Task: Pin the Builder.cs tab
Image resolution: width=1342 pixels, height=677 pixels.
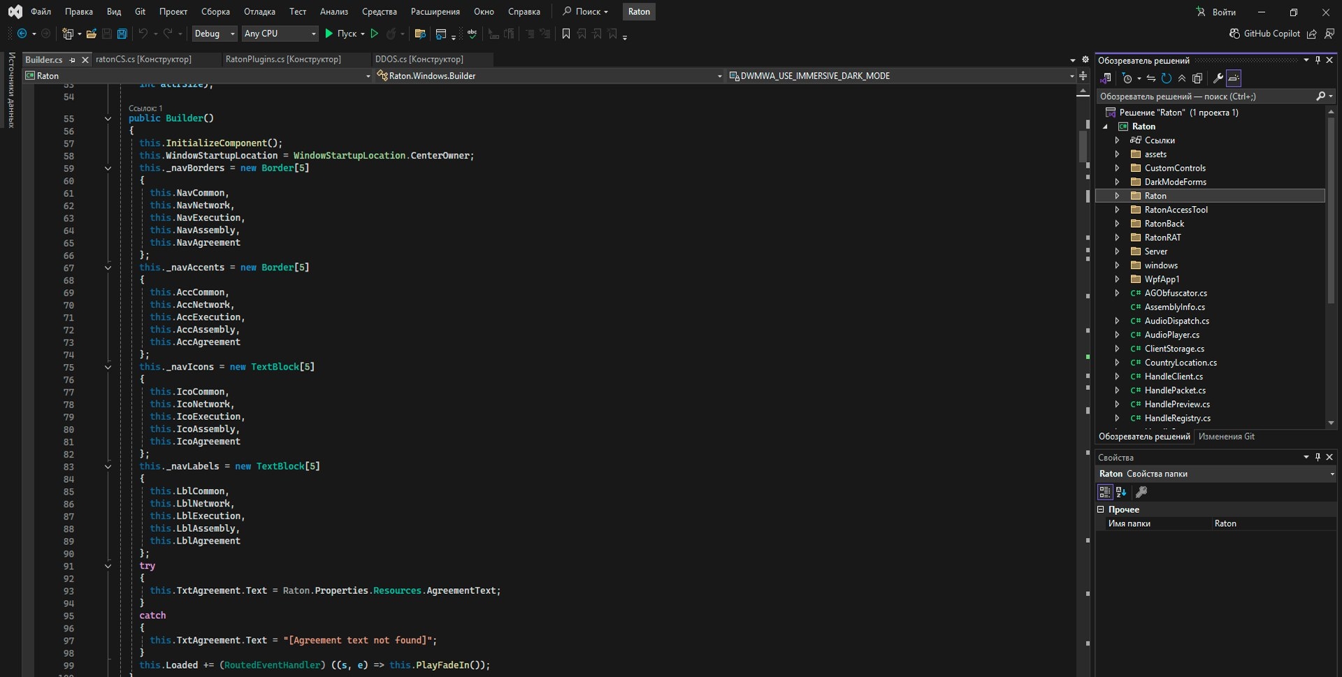Action: coord(72,60)
